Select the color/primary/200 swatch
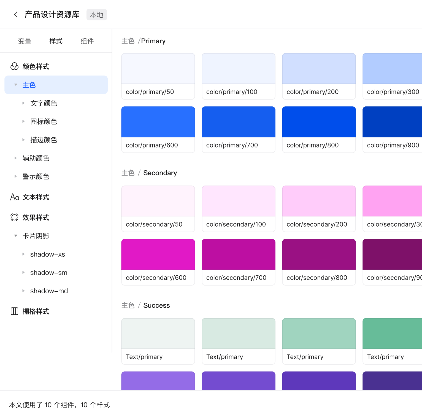422x419 pixels. 319,76
